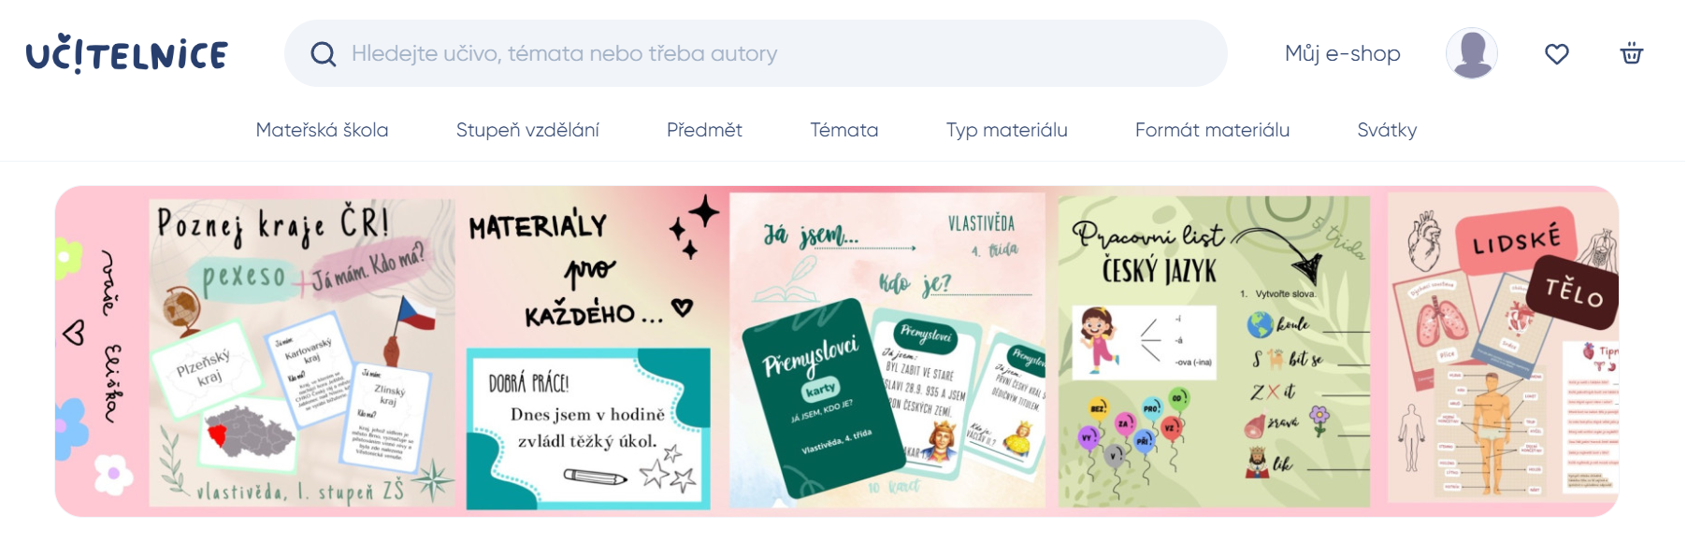
Task: Open the Poznej kraje ČR pexeso thumbnail
Action: coord(302,352)
